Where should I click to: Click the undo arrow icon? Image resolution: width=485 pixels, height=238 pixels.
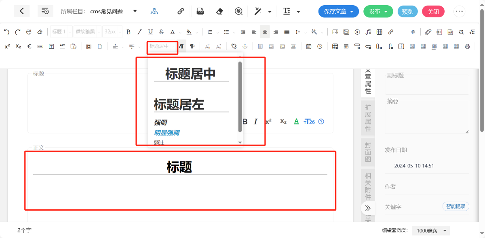[x=6, y=32]
